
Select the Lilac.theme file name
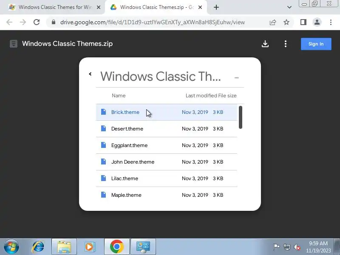(125, 178)
